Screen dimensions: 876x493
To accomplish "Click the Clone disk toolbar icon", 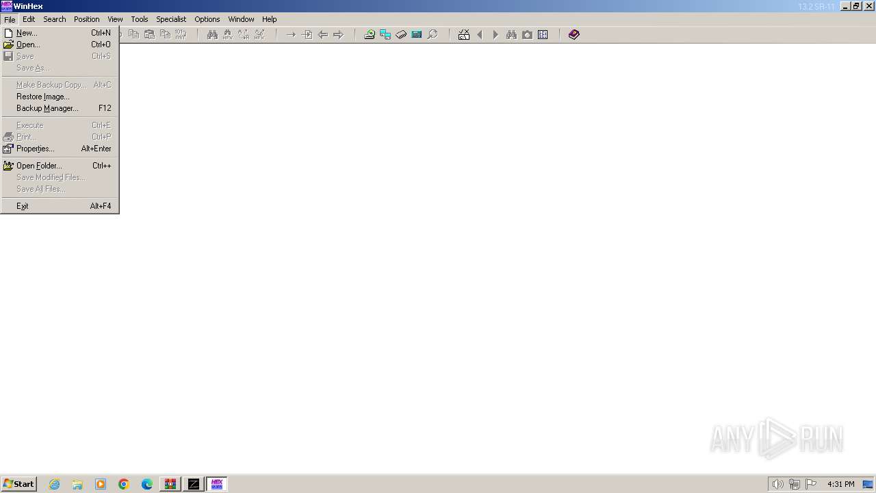I will tap(385, 34).
